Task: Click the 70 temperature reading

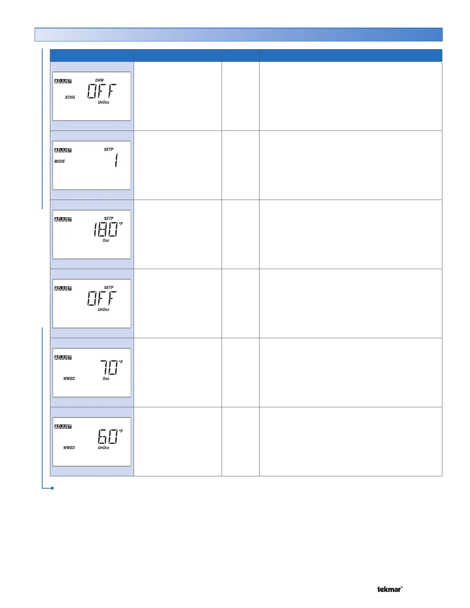Action: pyautogui.click(x=109, y=368)
